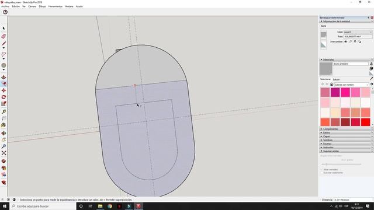Screen dimensions: 374x210
Task: Click the Distancia measurement field
Action: point(353,200)
